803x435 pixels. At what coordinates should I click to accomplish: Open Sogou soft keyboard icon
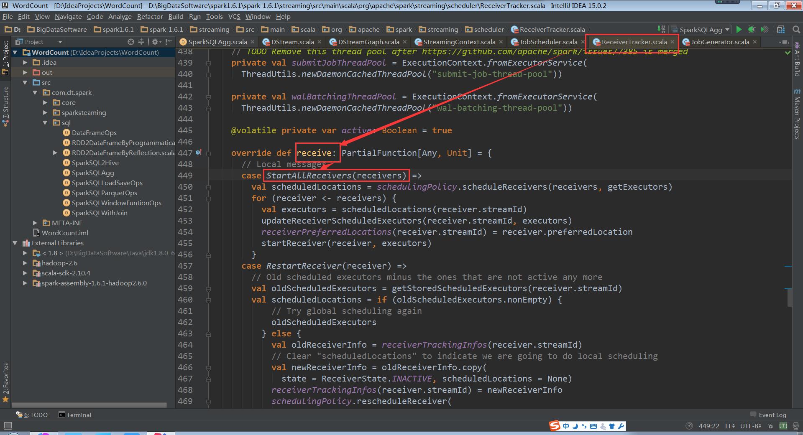[x=593, y=426]
